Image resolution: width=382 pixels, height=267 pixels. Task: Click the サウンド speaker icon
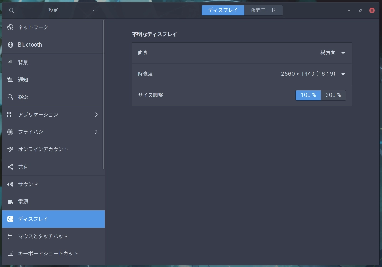click(10, 184)
